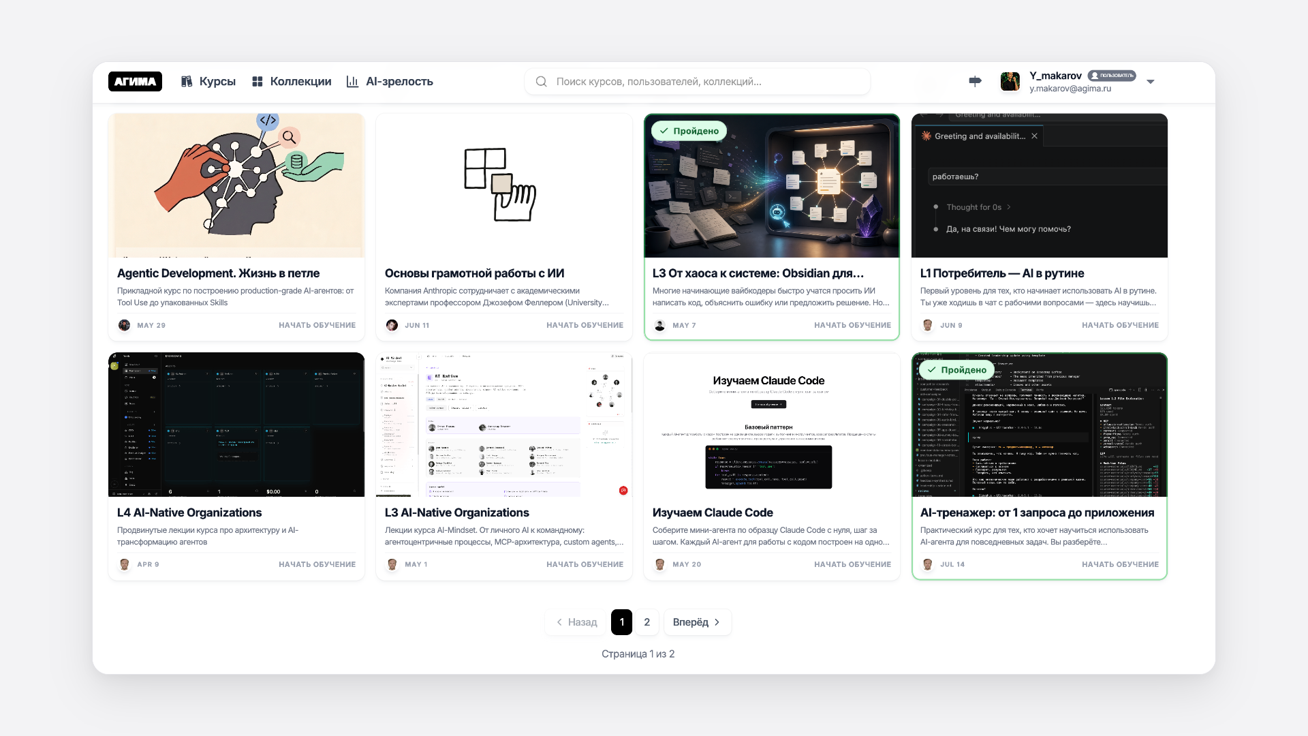
Task: Click the AI-тренажер: от 1 запроса title
Action: click(x=1037, y=512)
